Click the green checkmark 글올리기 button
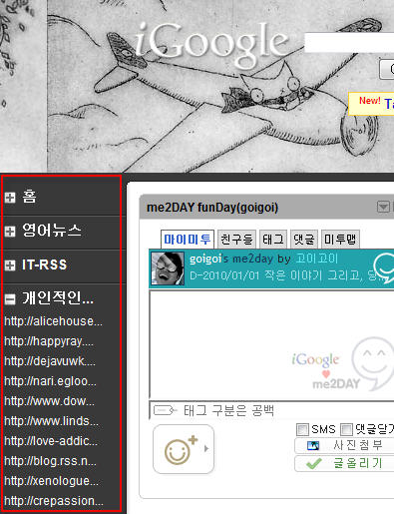 pos(344,463)
